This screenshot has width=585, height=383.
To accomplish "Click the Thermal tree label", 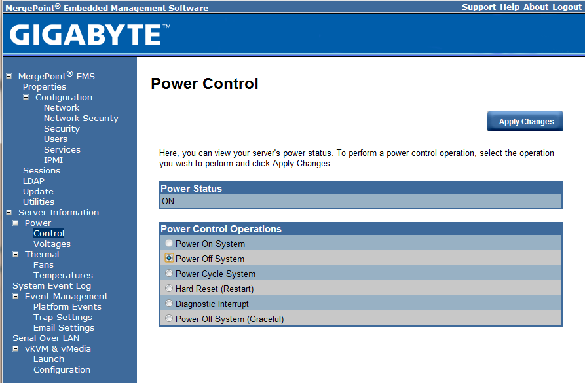I will pyautogui.click(x=42, y=254).
